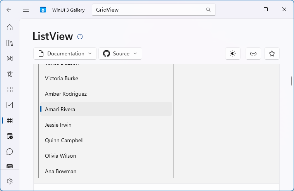Open the Home page in sidebar

coord(10,28)
